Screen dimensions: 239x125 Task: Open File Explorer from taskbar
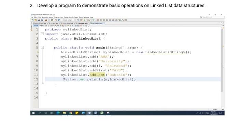tap(64, 113)
